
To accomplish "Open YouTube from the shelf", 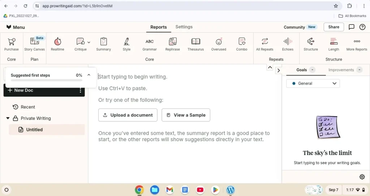I will coord(200,190).
